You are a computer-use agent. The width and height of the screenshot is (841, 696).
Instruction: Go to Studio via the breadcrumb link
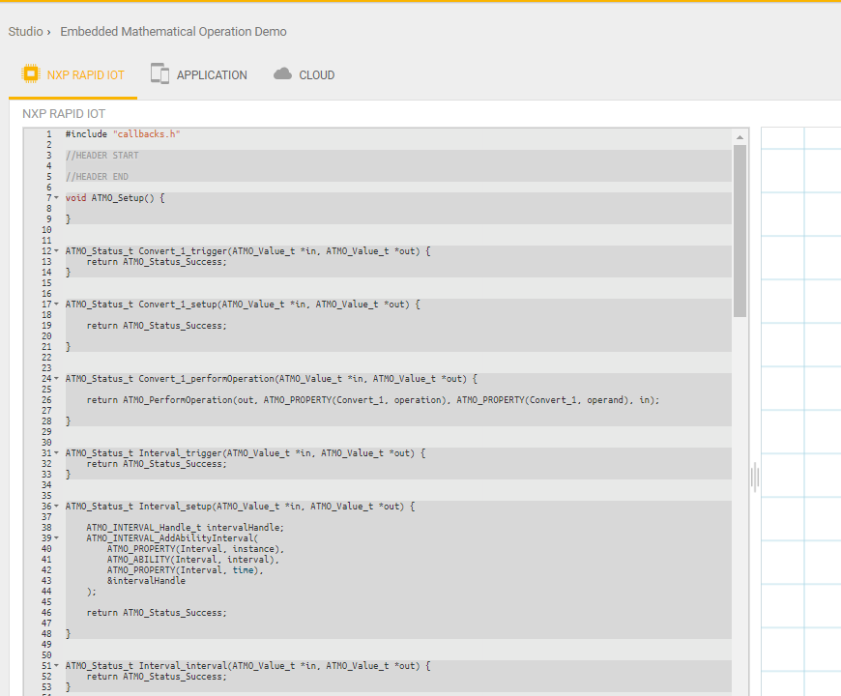pyautogui.click(x=25, y=31)
